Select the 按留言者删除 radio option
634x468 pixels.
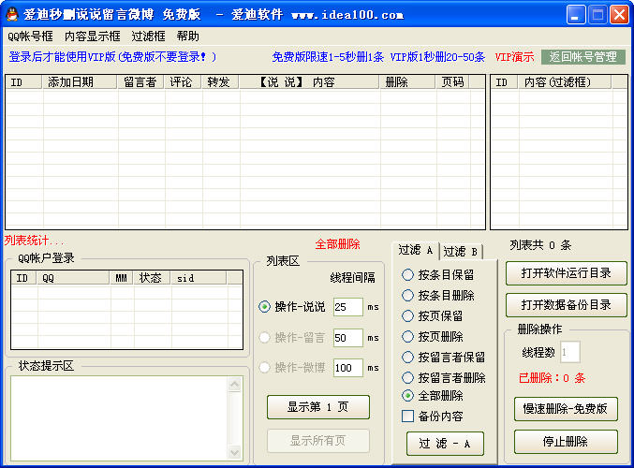[x=407, y=378]
